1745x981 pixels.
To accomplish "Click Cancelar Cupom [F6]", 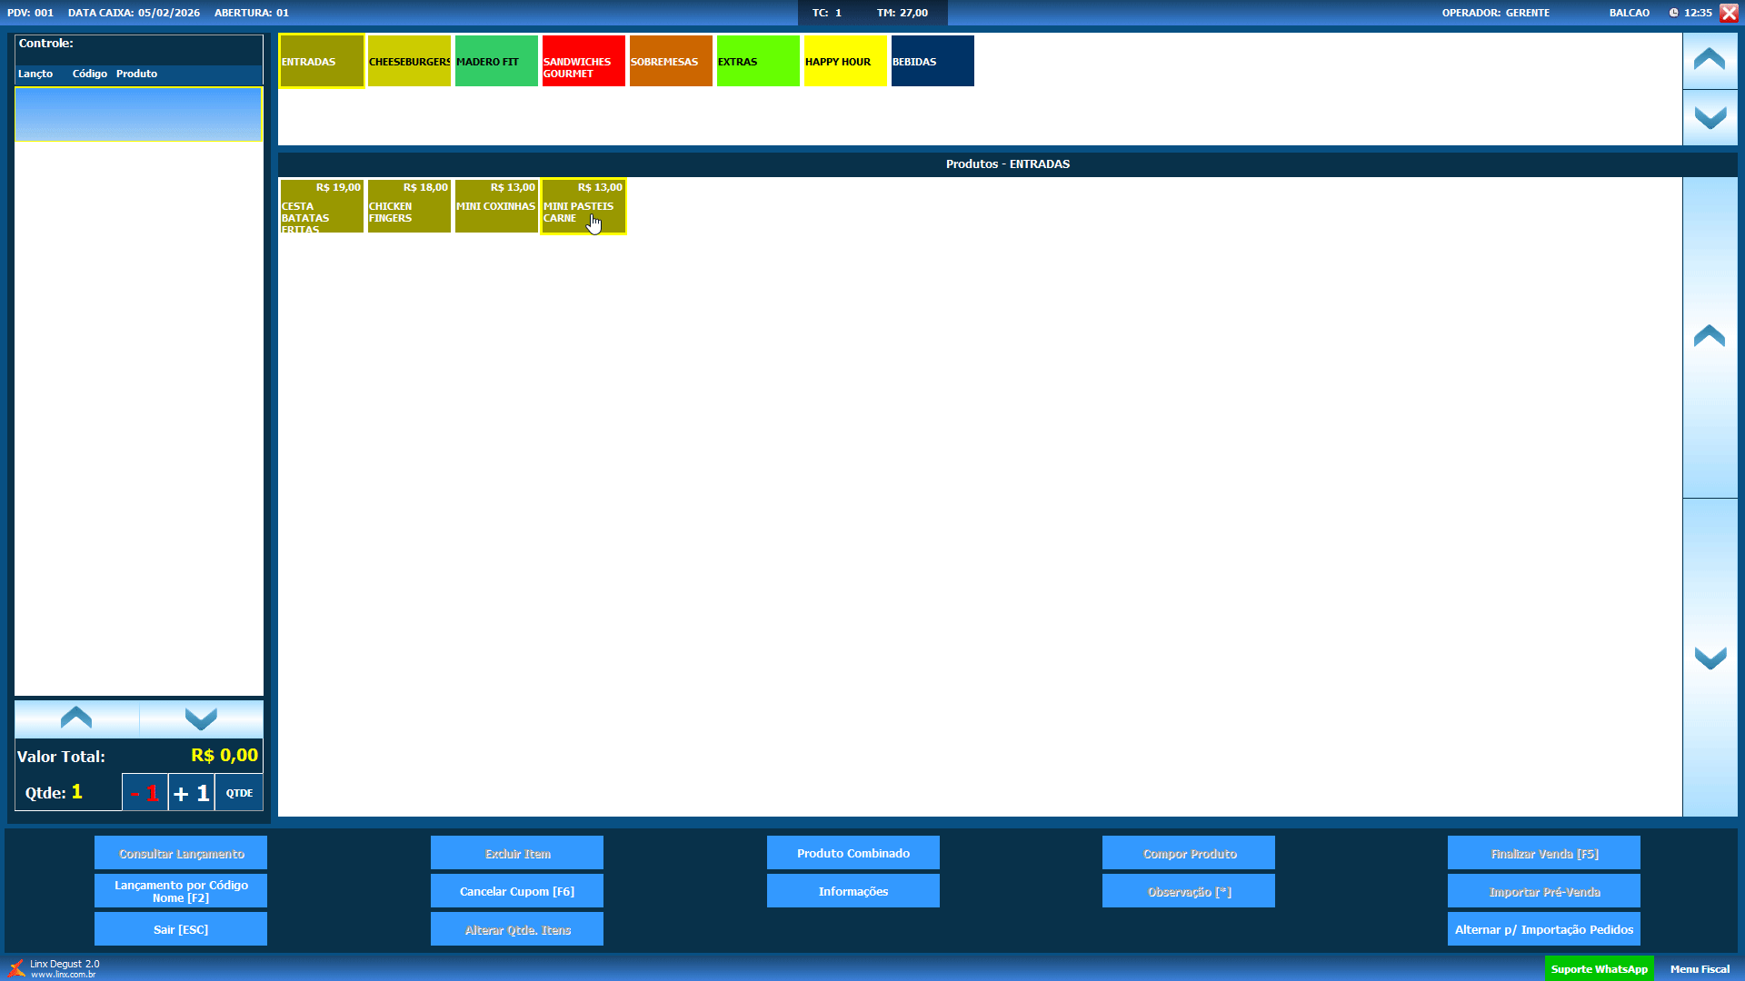I will pos(516,891).
